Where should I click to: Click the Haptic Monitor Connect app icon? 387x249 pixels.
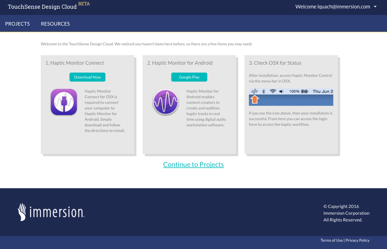pos(64,102)
